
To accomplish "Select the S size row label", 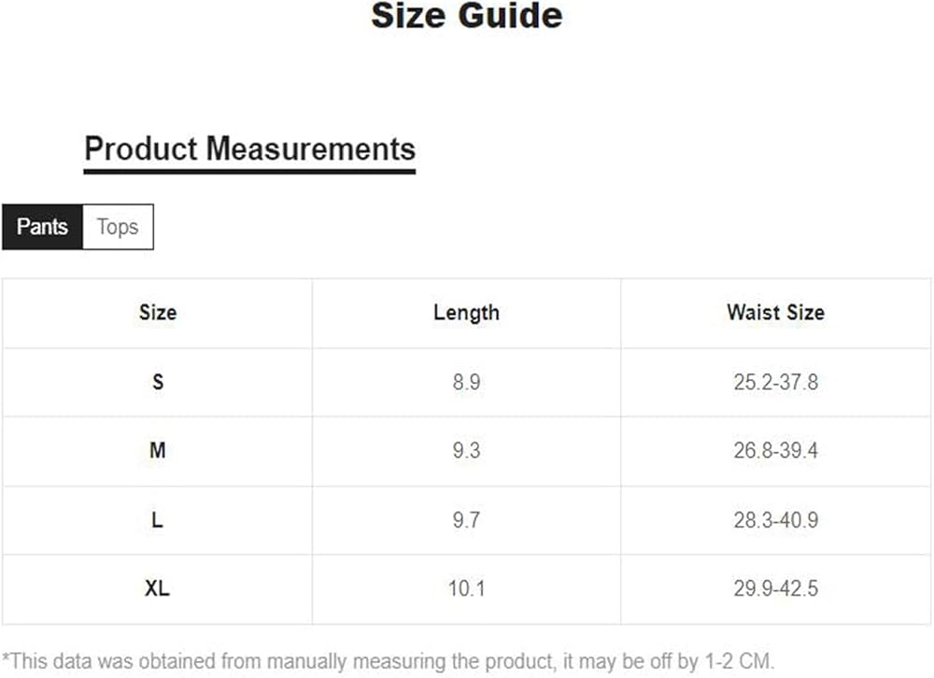I will (x=157, y=382).
